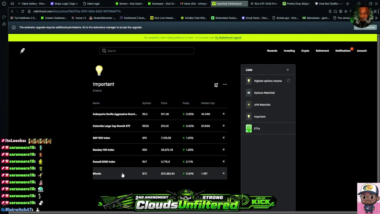Reload the current page
The image size is (380, 214).
23,11
